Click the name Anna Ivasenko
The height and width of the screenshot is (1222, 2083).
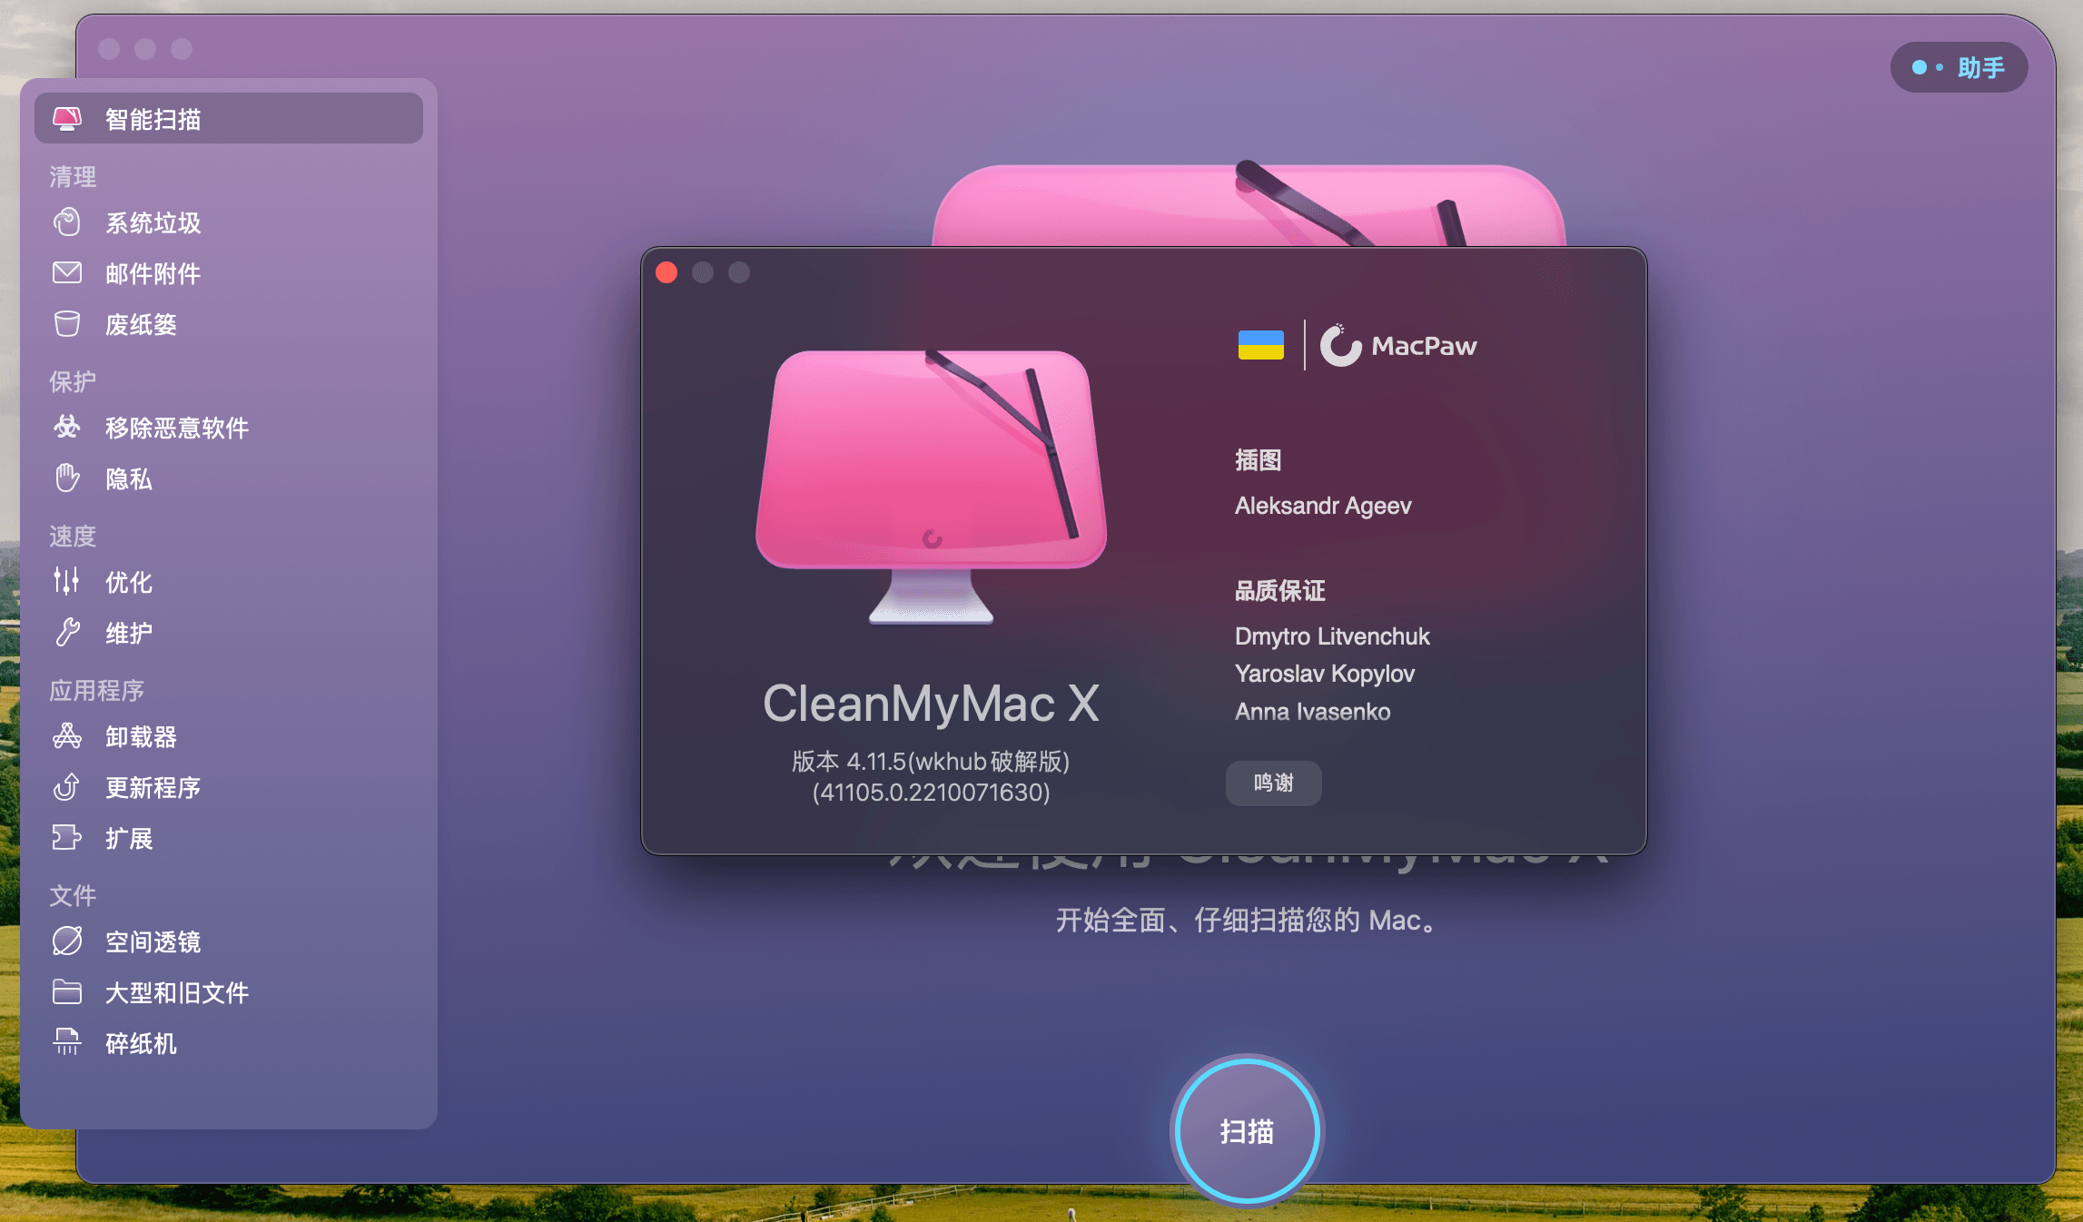pos(1313,712)
